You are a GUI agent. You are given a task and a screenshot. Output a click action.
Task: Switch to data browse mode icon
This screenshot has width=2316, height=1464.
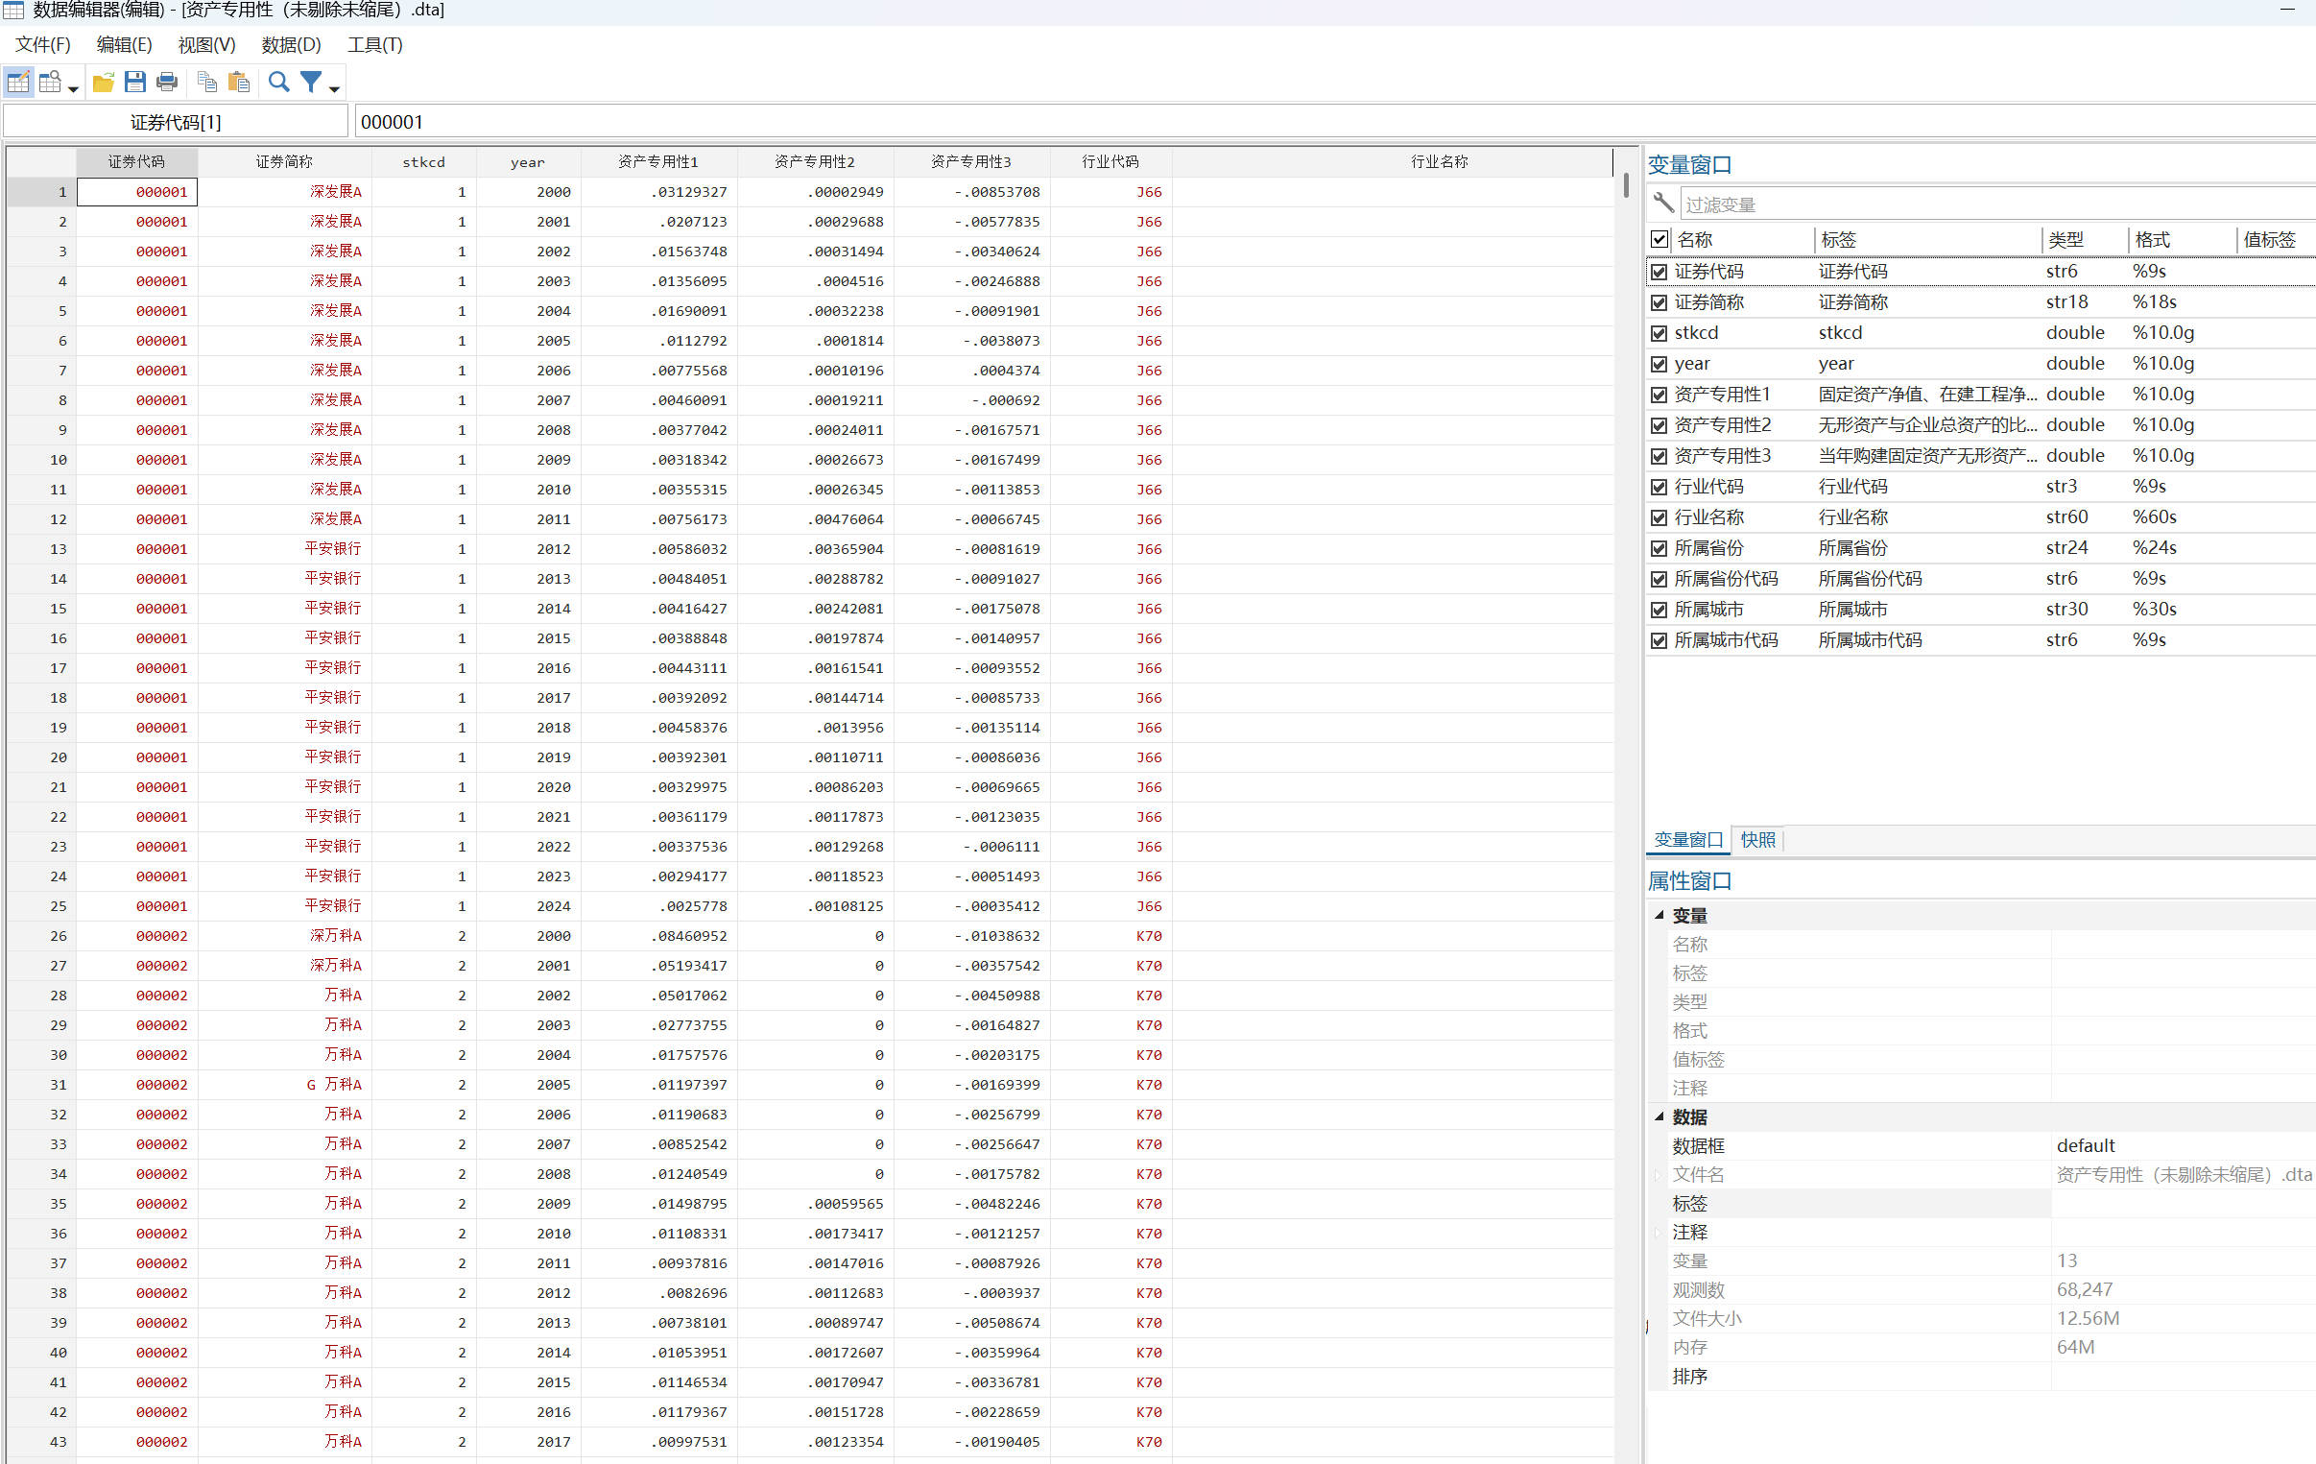pyautogui.click(x=50, y=83)
